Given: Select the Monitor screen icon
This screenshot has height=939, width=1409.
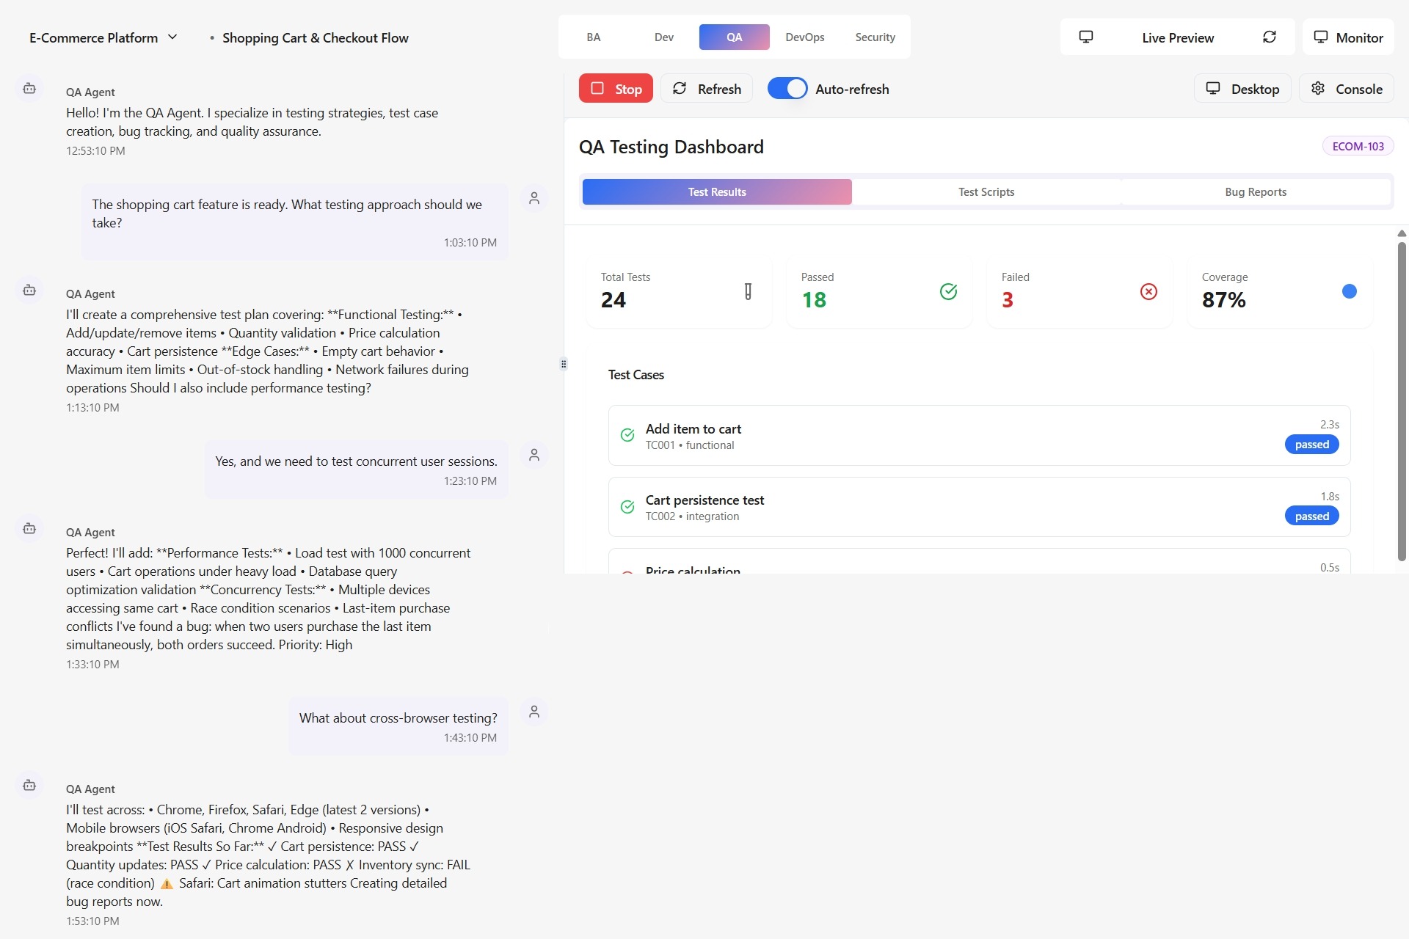Looking at the screenshot, I should [1321, 37].
